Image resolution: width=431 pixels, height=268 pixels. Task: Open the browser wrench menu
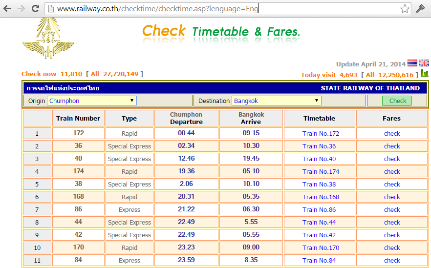(x=420, y=9)
